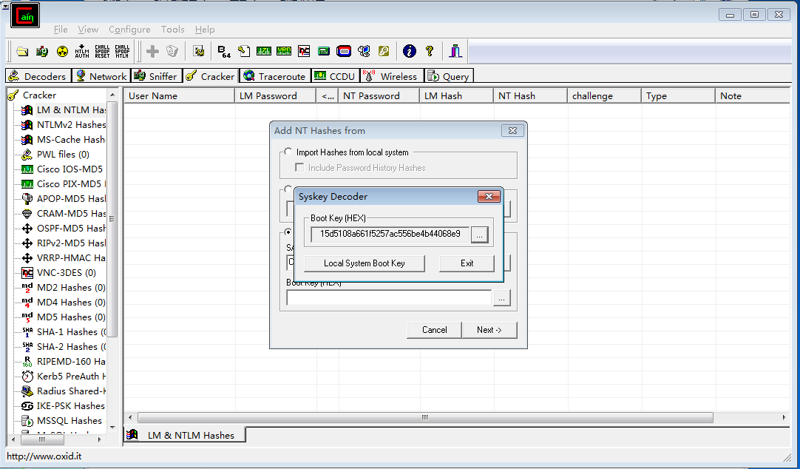
Task: Open the About info toolbar icon
Action: tap(409, 51)
